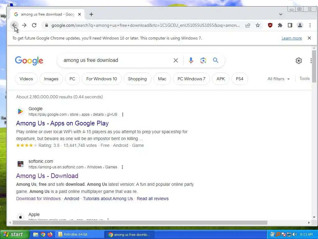Click the horizontal scrollbar thumb
318x239 pixels.
140,223
